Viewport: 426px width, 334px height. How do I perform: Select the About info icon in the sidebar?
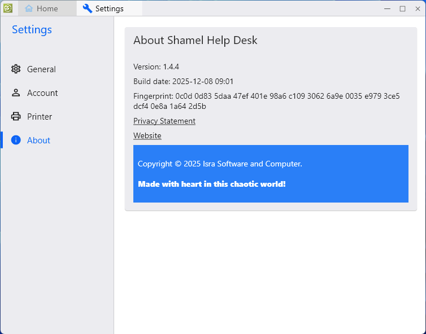tap(16, 140)
